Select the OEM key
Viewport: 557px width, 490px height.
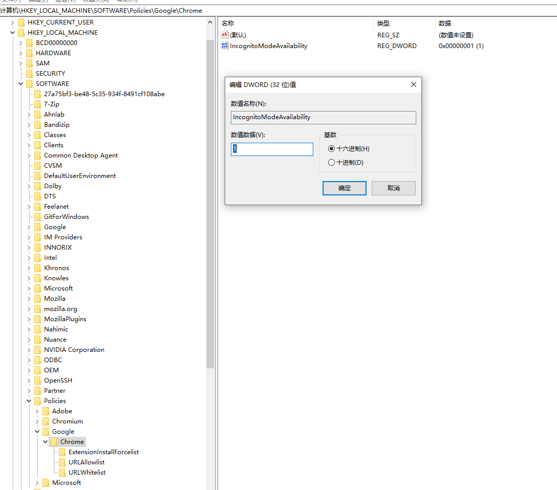pos(51,370)
